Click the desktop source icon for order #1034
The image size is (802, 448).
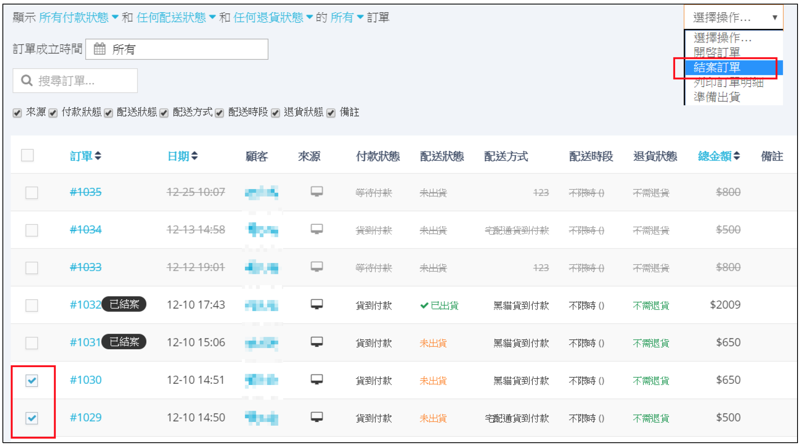(x=317, y=229)
